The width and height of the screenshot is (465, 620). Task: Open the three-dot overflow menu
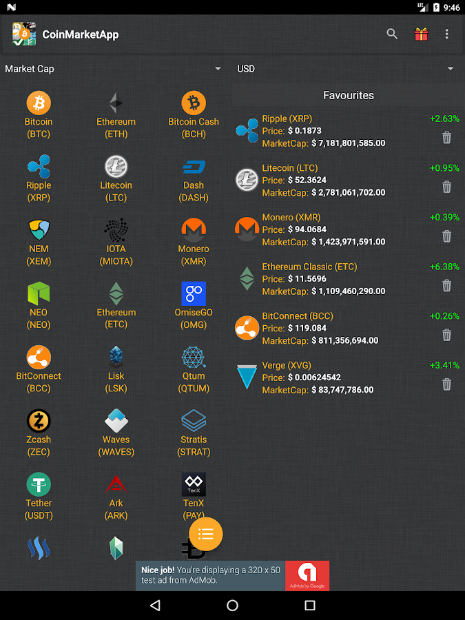tap(447, 34)
